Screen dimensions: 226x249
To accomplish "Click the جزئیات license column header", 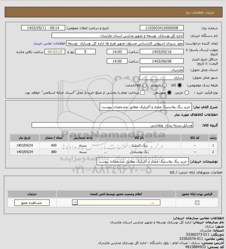I will 32,194.
